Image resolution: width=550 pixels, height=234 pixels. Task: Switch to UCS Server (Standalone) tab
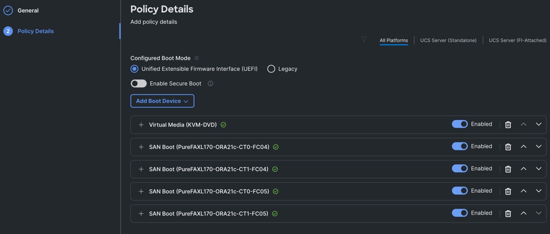point(448,40)
